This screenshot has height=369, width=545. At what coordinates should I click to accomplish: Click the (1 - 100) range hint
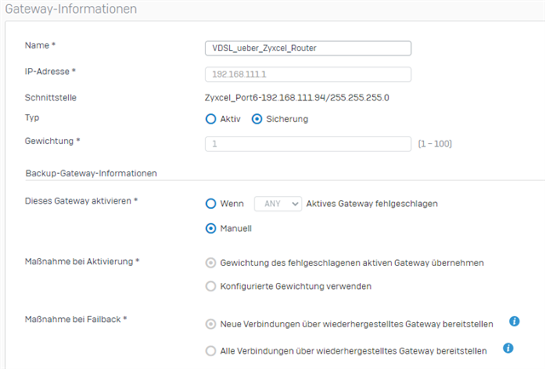pyautogui.click(x=434, y=143)
